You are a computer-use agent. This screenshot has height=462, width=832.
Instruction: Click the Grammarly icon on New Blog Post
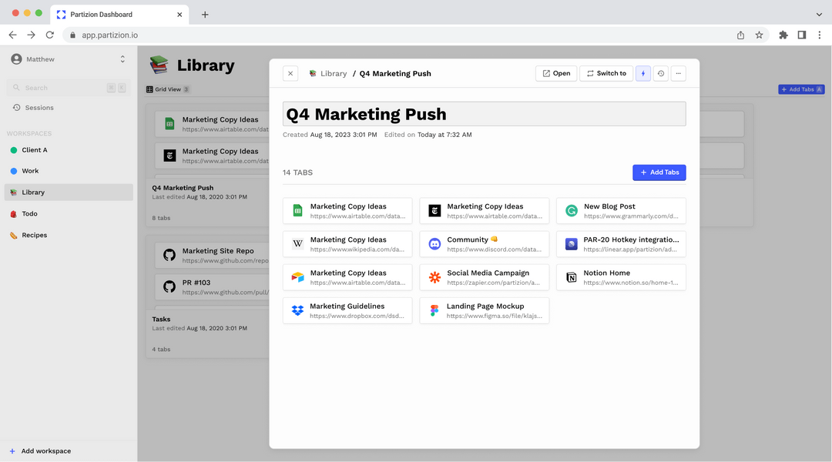click(x=570, y=210)
